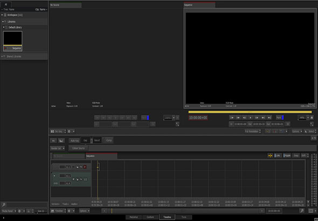The height and width of the screenshot is (221, 318).
Task: Collapse Default Library
Action: [4, 27]
